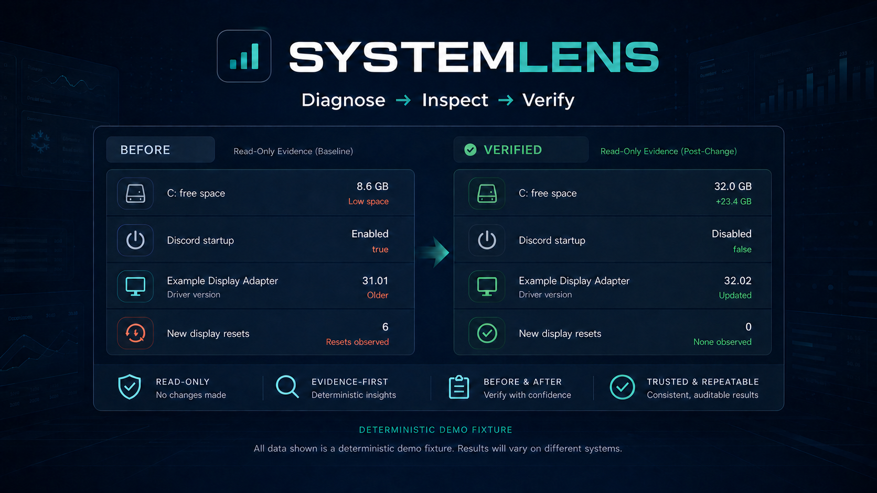Click the SYSTEMLENS title text
877x493 pixels.
[x=474, y=57]
